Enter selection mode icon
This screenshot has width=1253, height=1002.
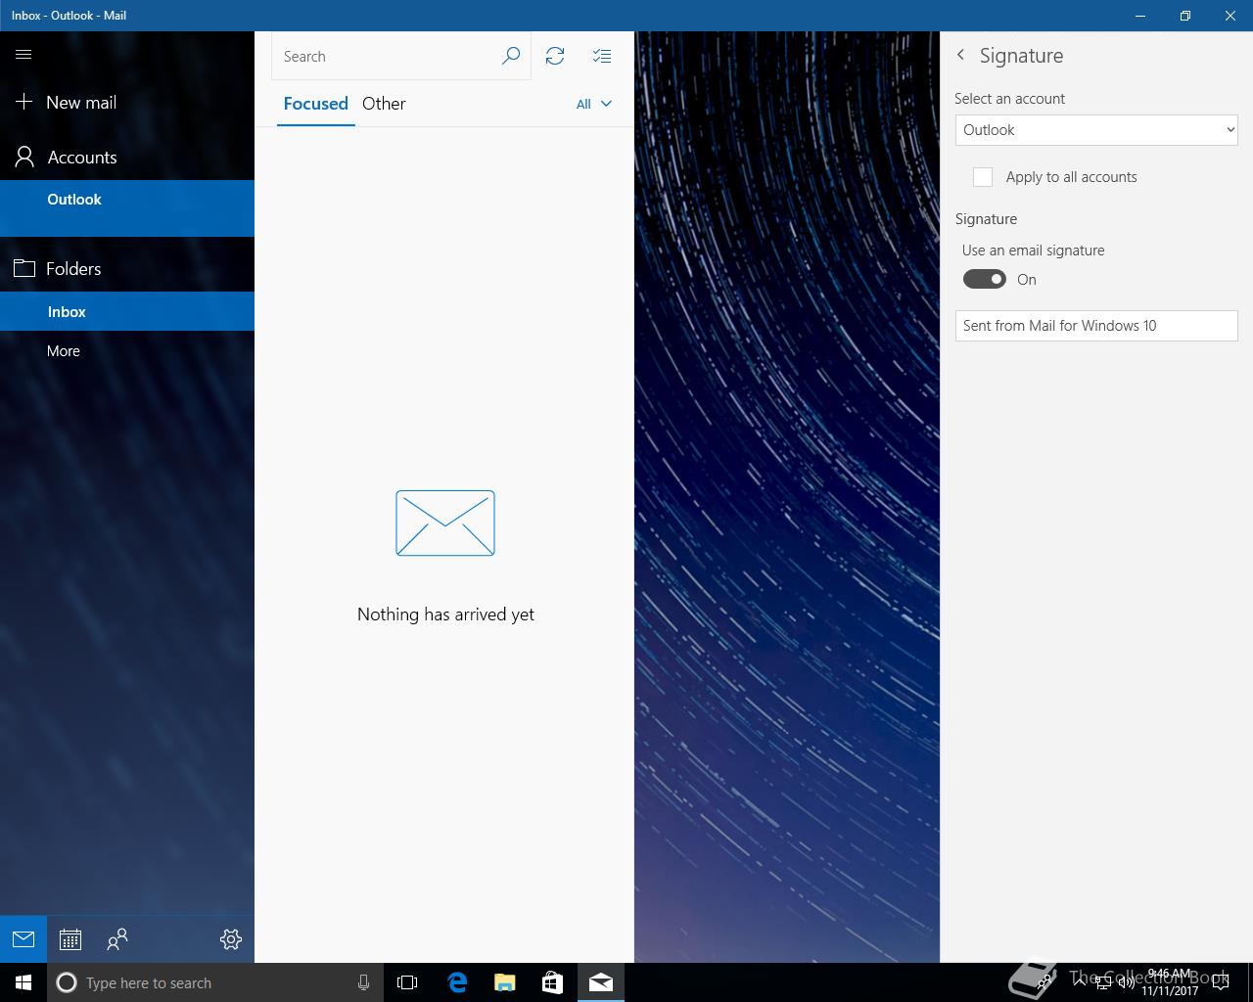coord(602,56)
